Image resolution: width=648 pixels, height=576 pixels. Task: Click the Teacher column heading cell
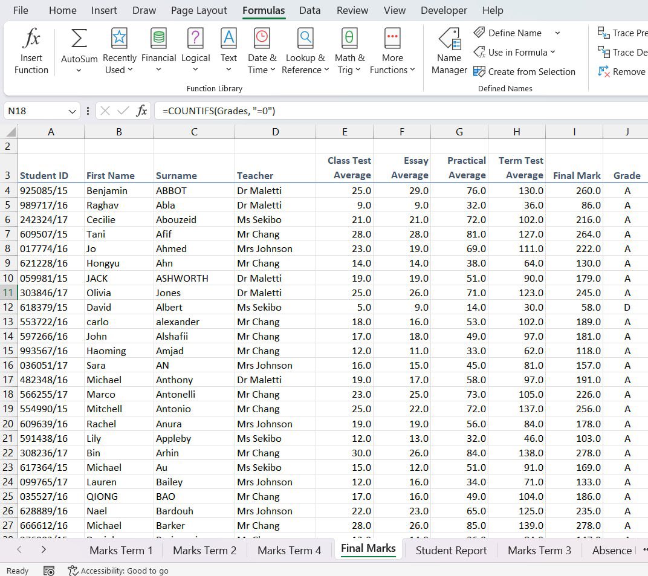(x=275, y=168)
